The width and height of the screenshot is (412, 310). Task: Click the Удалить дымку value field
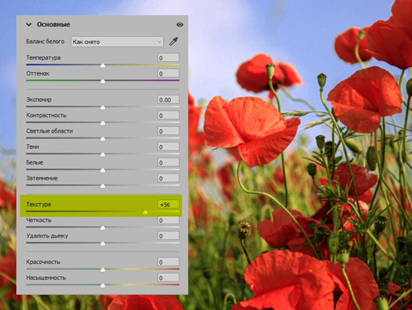(168, 236)
